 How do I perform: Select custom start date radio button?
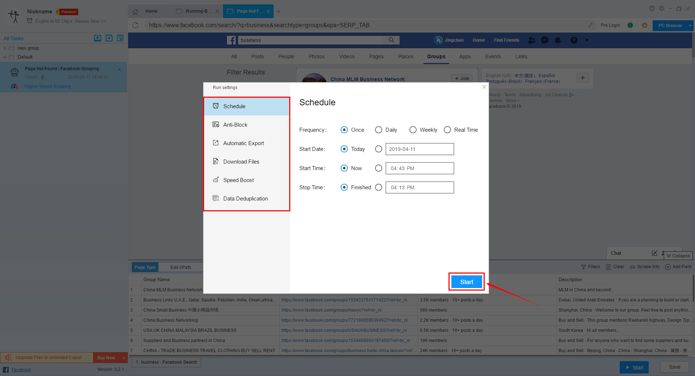[x=379, y=149]
